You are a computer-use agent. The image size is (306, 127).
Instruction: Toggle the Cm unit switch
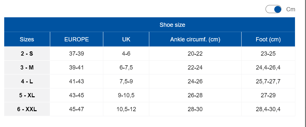point(273,9)
